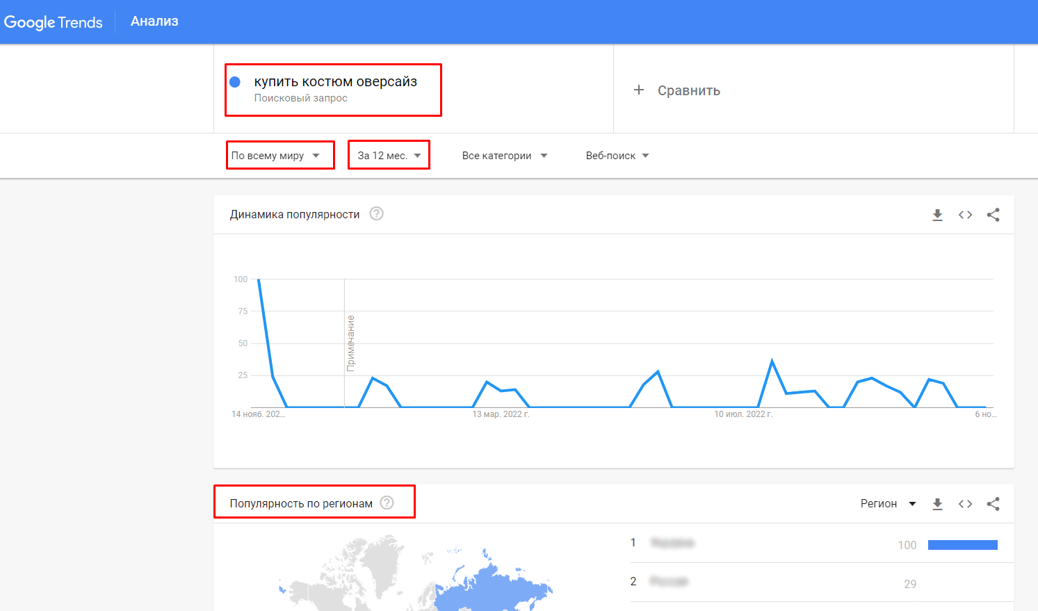1038x611 pixels.
Task: Open embed code for regions section
Action: coord(965,504)
